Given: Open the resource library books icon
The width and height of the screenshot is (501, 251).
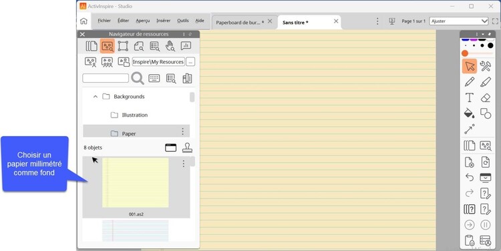Looking at the screenshot, I should click(187, 78).
